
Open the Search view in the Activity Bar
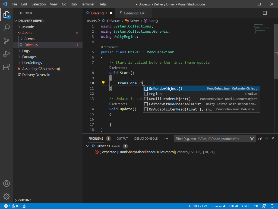7,28
